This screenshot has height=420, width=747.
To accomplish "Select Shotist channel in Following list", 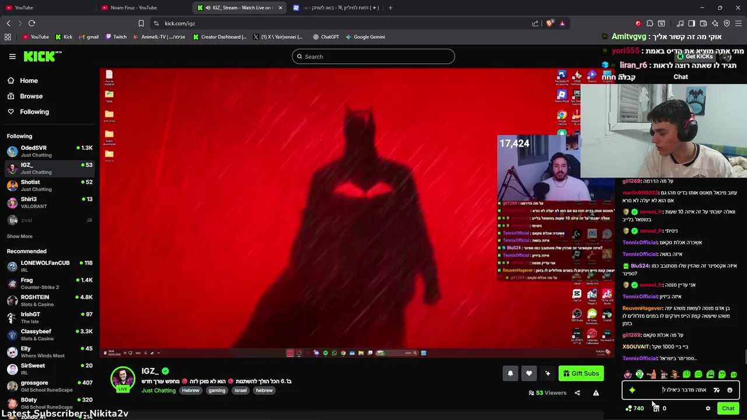I will tap(50, 185).
